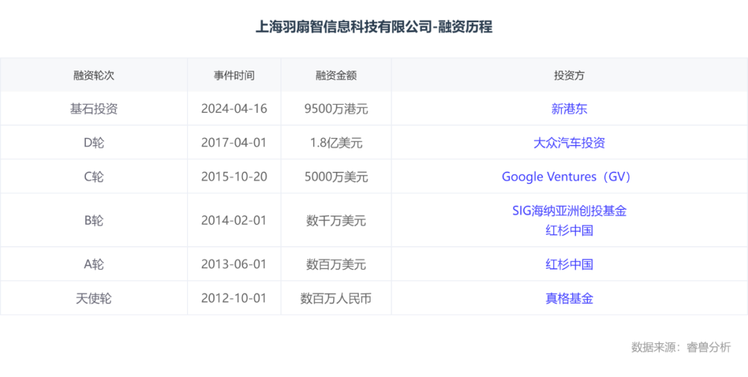Select the 融资金额 column header
748x377 pixels.
(336, 76)
